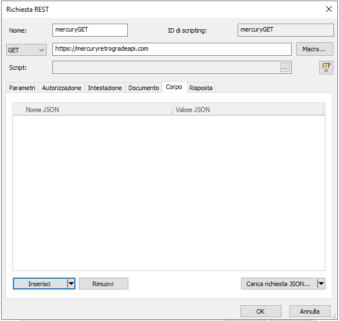Expand the Inserisci dropdown arrow
Viewport: 339px width, 321px height.
pyautogui.click(x=71, y=284)
